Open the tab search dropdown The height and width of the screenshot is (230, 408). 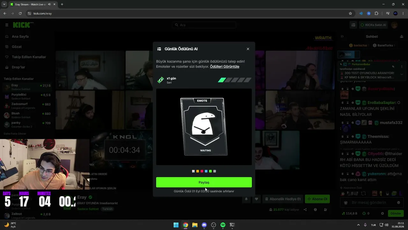pyautogui.click(x=4, y=4)
